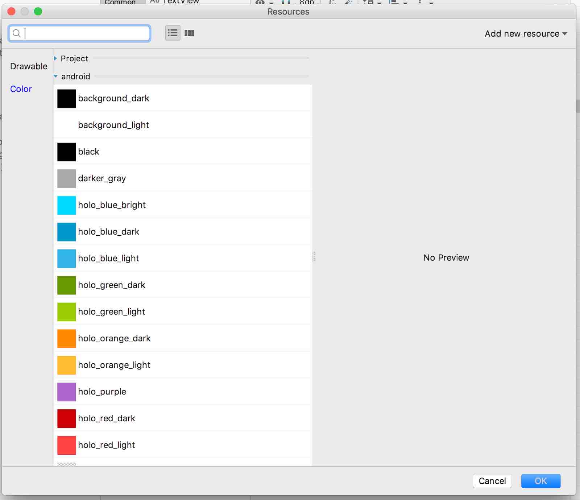Choose the holo_green_light swatch
Image resolution: width=580 pixels, height=500 pixels.
click(x=66, y=311)
